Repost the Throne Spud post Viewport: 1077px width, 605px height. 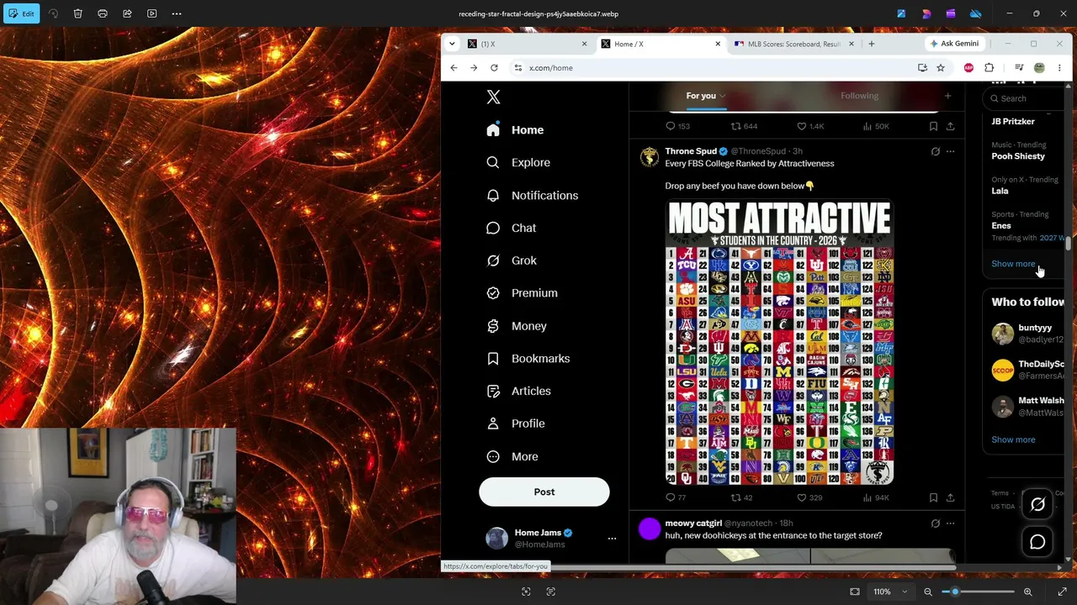[x=741, y=497]
